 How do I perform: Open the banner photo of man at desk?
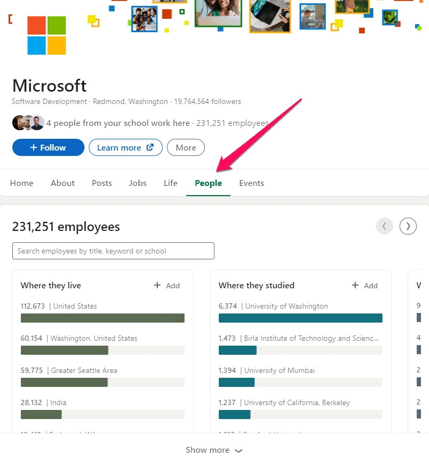(312, 17)
